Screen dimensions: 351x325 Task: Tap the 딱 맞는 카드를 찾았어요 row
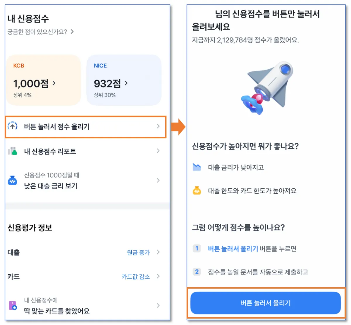point(85,306)
